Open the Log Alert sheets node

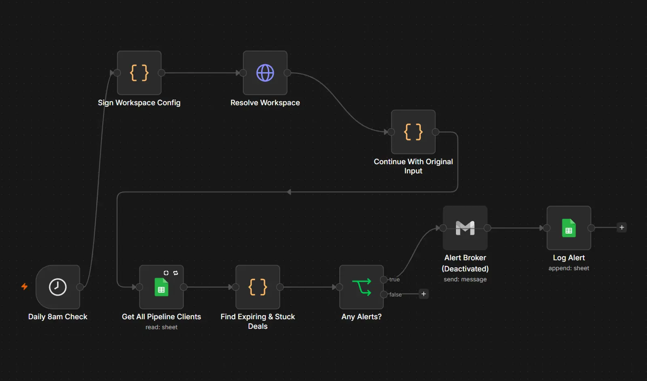[x=569, y=228]
